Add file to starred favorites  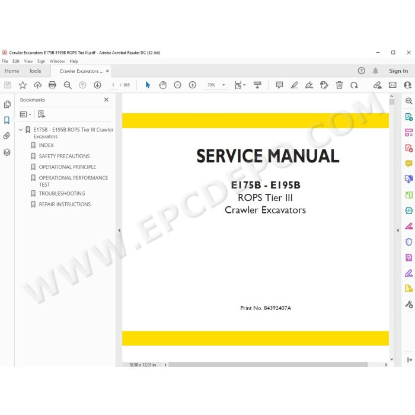(23, 85)
